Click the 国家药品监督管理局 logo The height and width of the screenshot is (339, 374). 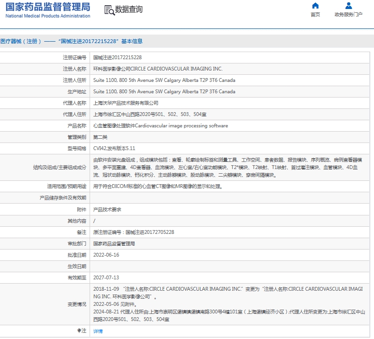pos(47,7)
